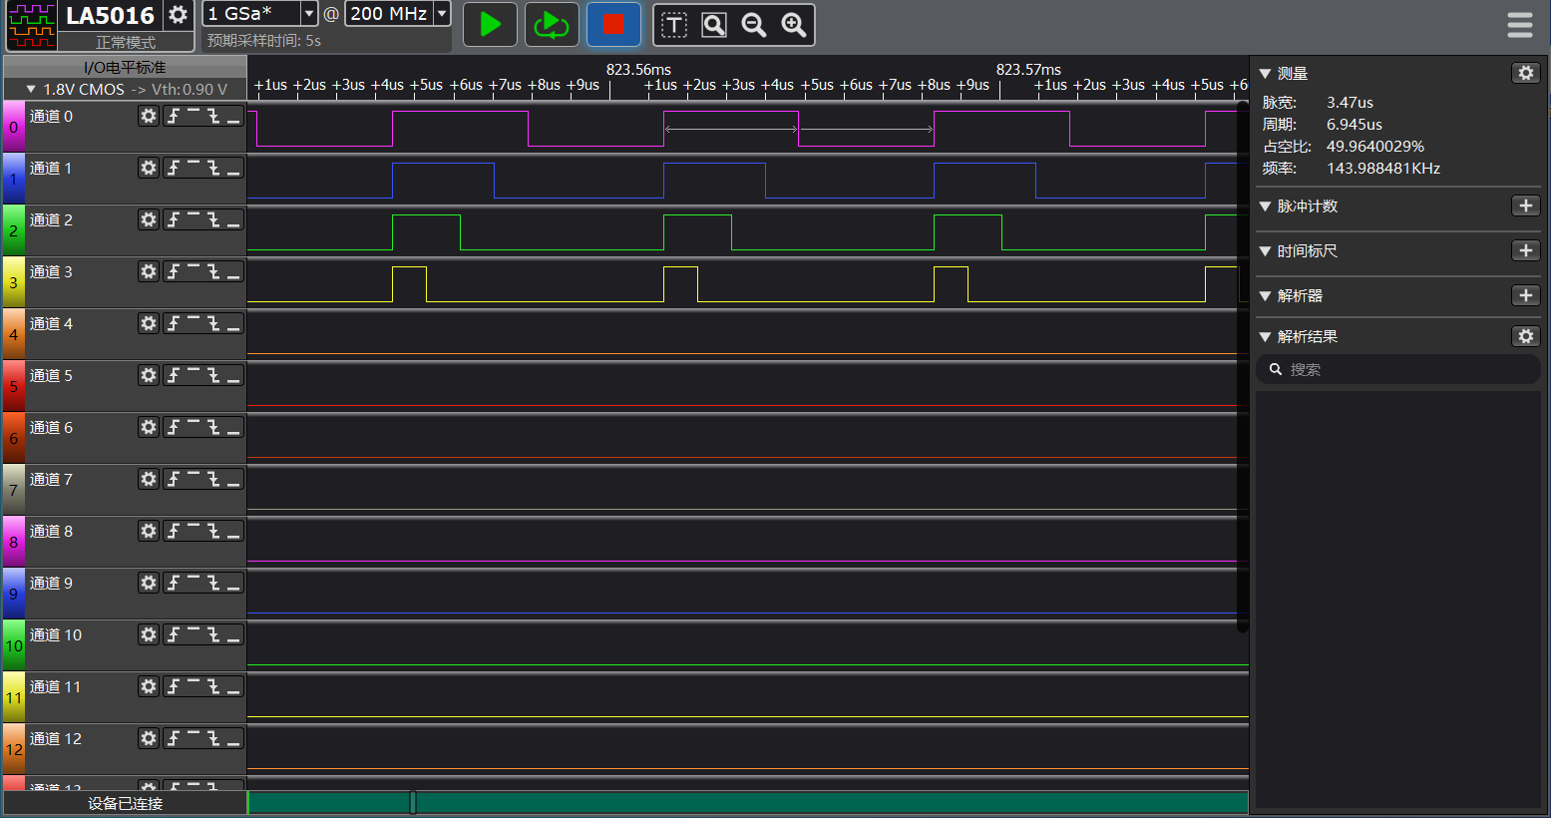Zoom in the waveform view
The image size is (1551, 818).
[x=794, y=25]
